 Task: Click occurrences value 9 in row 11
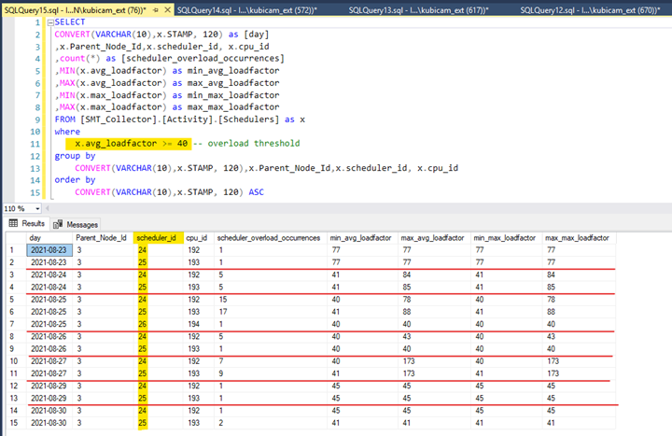point(271,373)
